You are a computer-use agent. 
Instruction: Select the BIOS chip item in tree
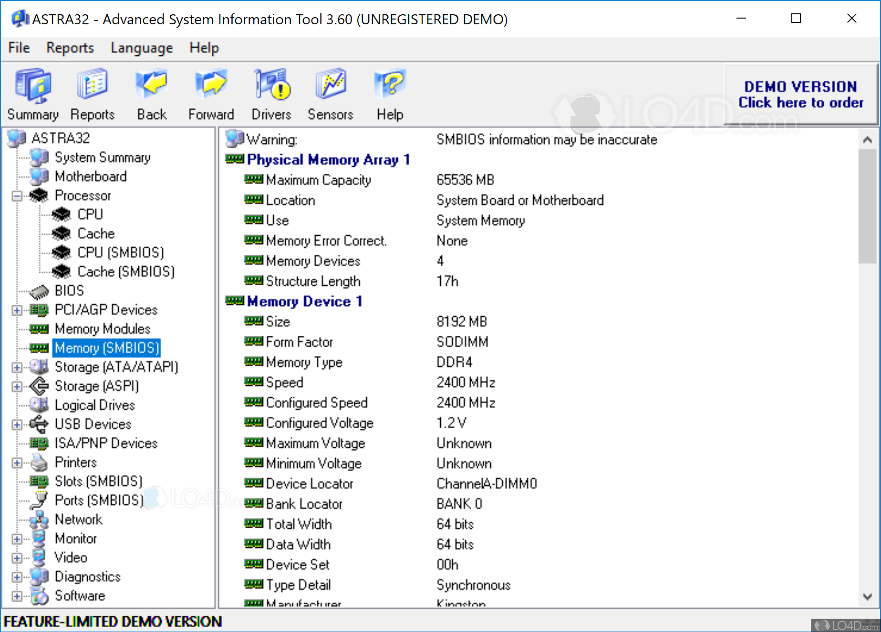tap(69, 291)
